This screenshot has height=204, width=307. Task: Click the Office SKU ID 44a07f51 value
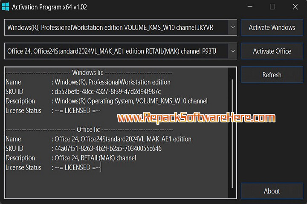[x=108, y=149]
